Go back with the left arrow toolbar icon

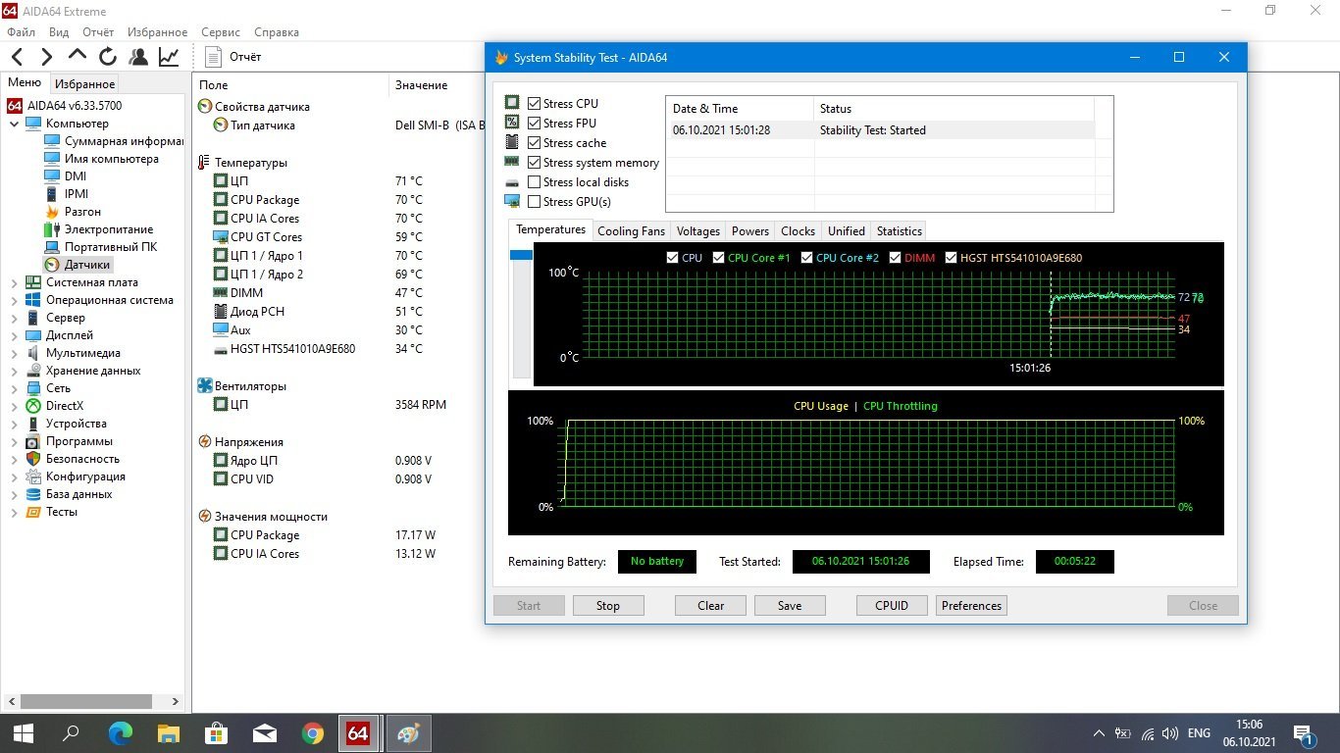point(18,57)
